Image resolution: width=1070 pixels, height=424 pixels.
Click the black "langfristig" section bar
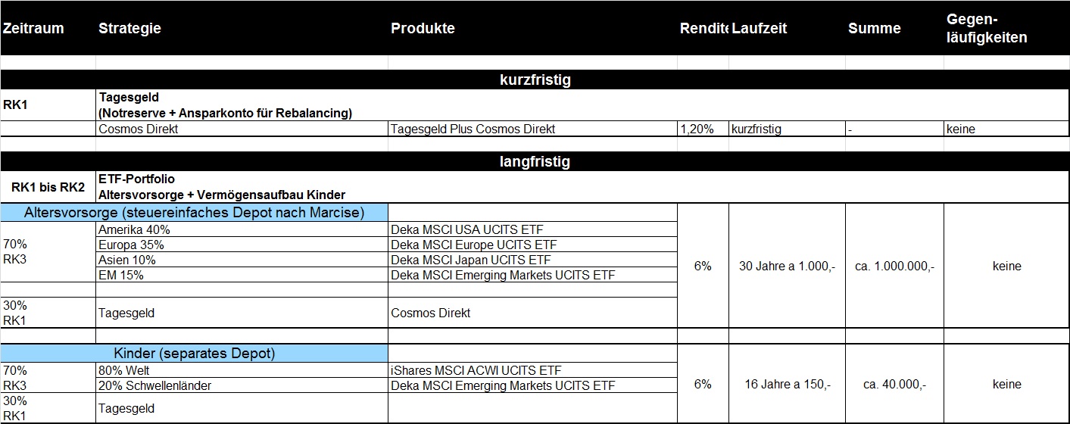point(535,161)
